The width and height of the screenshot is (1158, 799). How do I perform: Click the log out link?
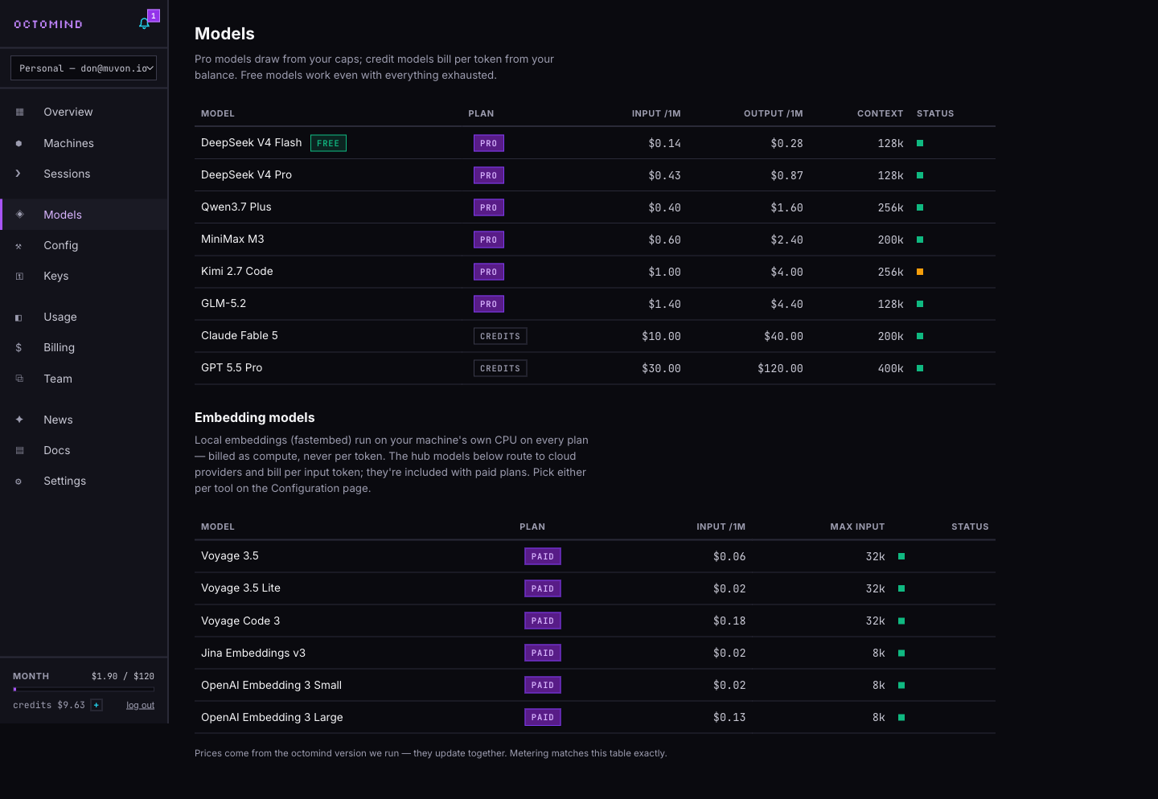pyautogui.click(x=140, y=705)
